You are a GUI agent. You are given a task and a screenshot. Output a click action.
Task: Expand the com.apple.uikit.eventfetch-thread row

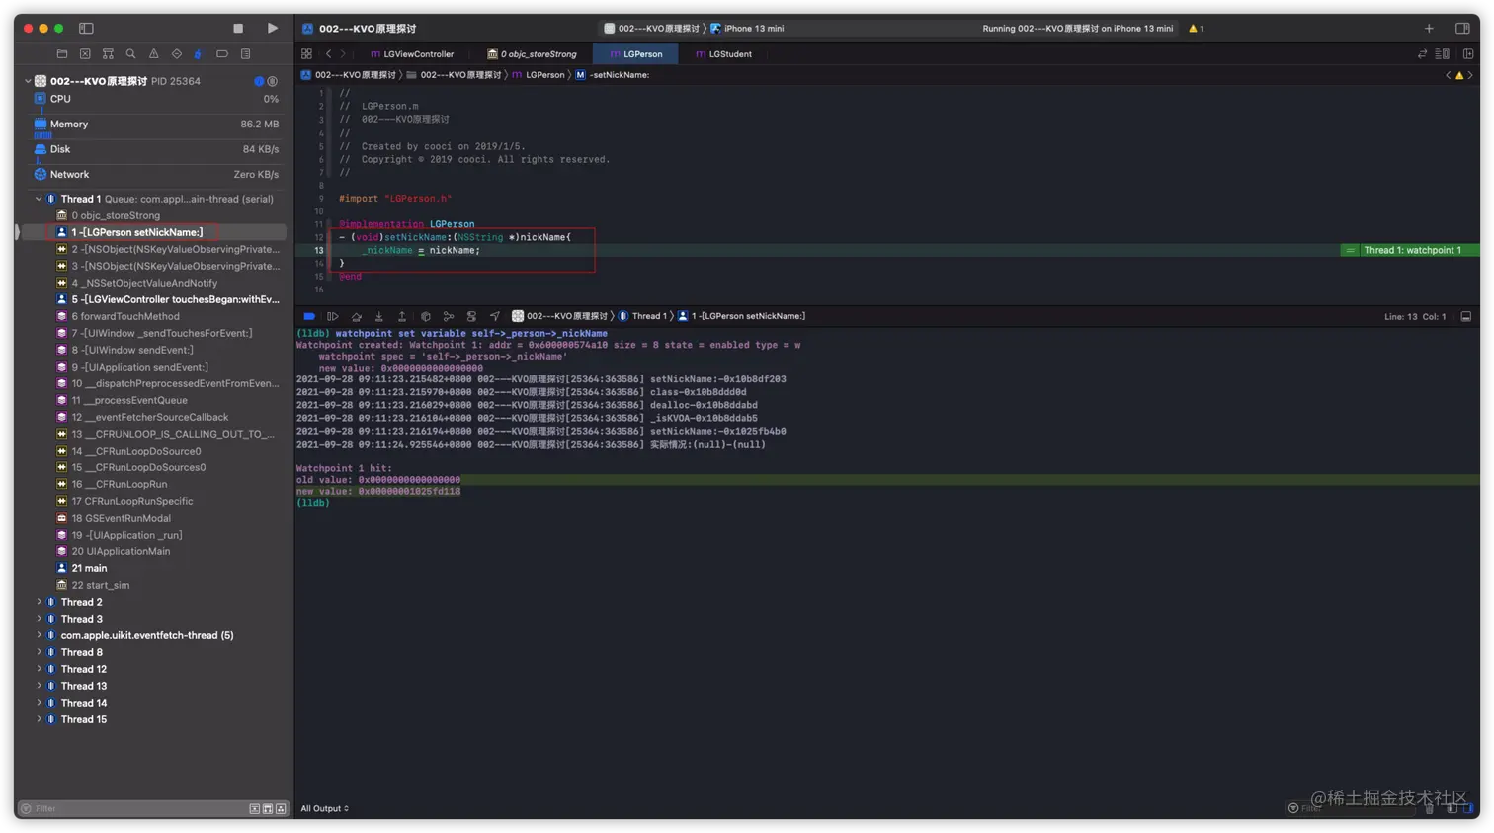point(39,636)
